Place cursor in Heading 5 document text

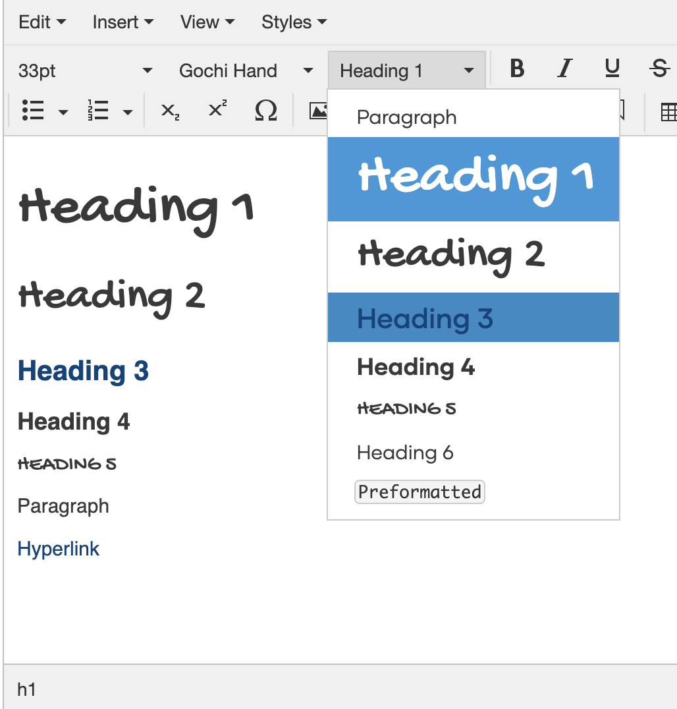[67, 464]
